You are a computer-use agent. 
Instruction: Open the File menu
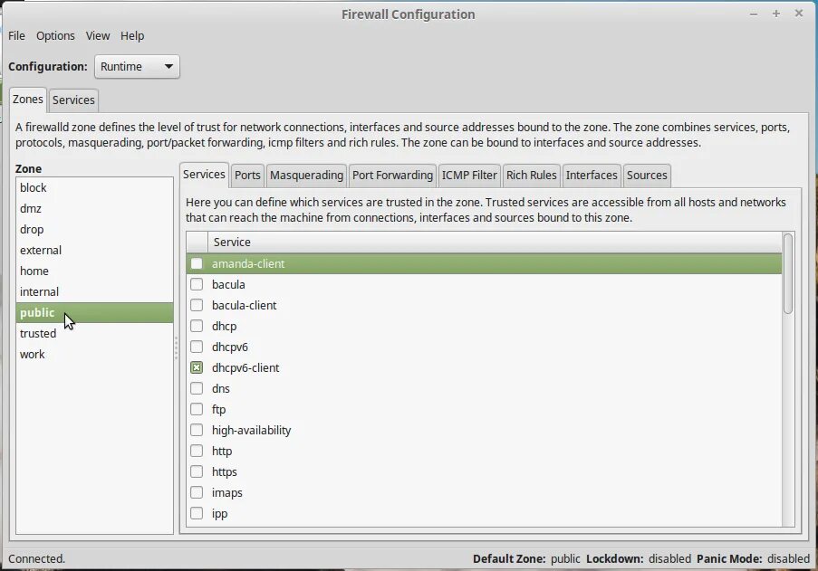15,35
